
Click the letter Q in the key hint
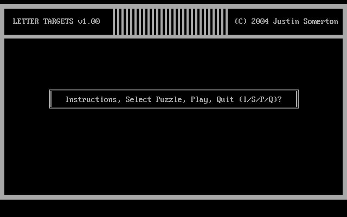(x=271, y=99)
